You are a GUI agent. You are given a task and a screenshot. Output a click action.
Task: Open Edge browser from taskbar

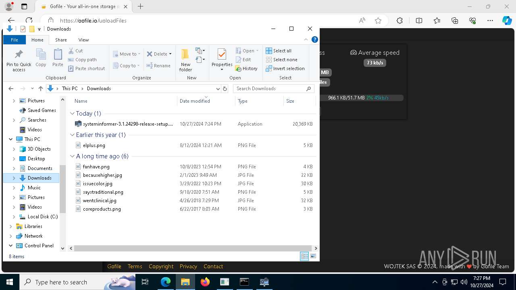(x=166, y=282)
